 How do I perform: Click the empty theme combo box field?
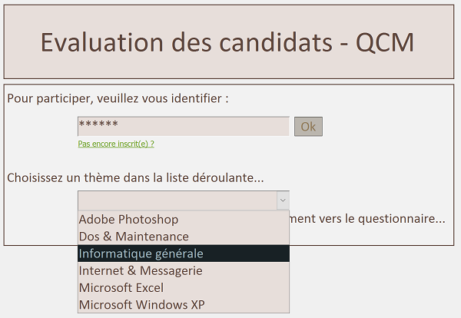point(177,200)
